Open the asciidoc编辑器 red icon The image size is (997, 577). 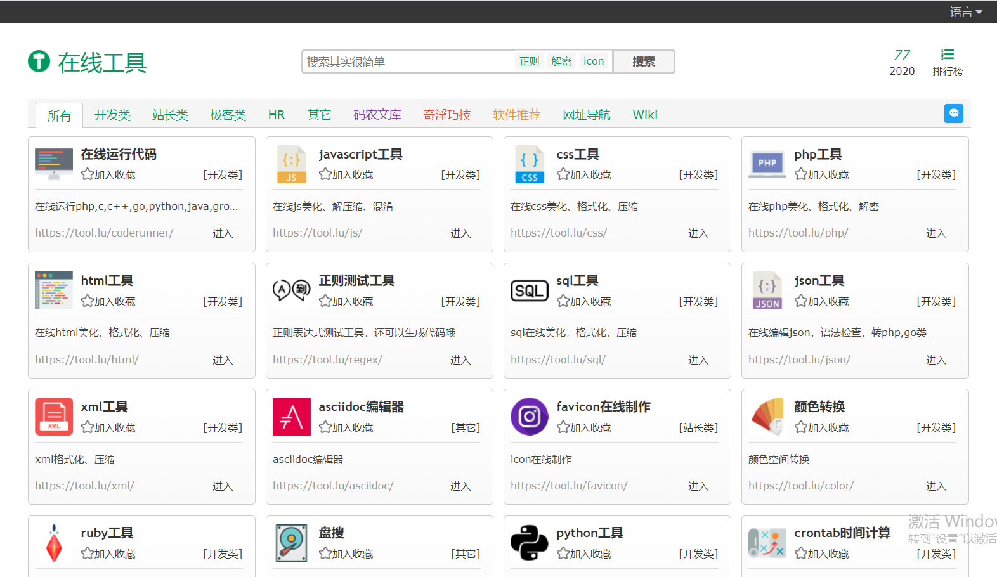(292, 417)
